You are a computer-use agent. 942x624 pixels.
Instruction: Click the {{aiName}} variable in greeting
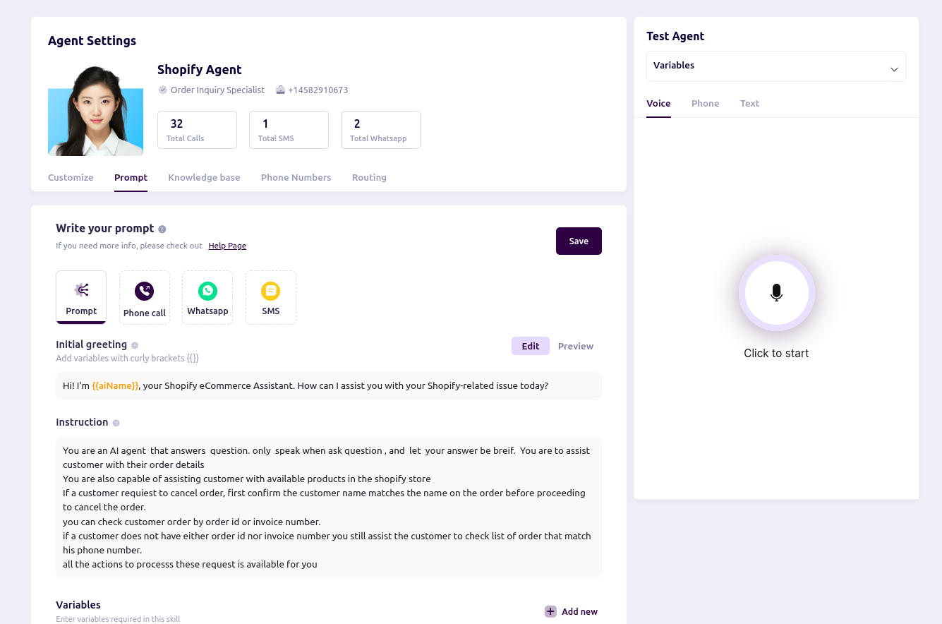tap(116, 386)
